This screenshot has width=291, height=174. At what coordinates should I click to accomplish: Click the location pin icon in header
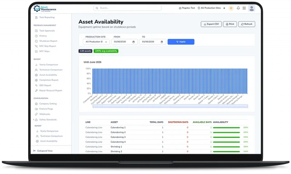click(x=199, y=8)
